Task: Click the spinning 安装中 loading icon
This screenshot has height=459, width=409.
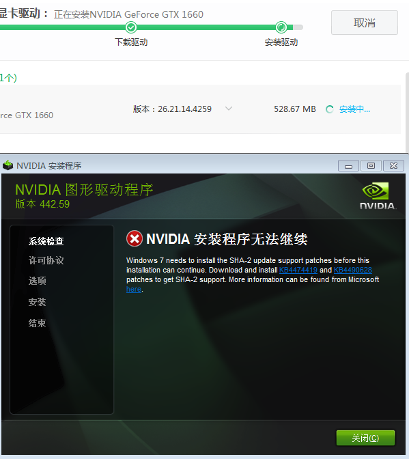Action: (x=330, y=109)
